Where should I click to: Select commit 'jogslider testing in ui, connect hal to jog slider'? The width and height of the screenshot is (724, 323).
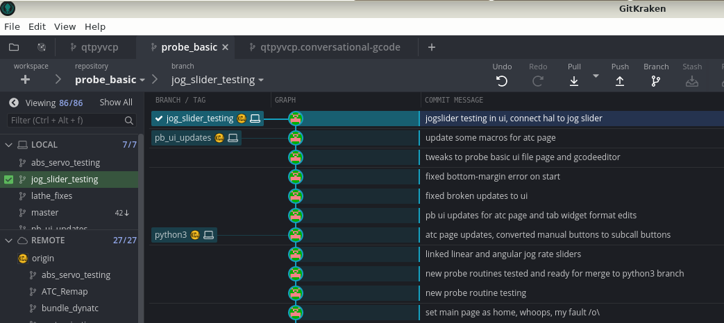coord(514,119)
